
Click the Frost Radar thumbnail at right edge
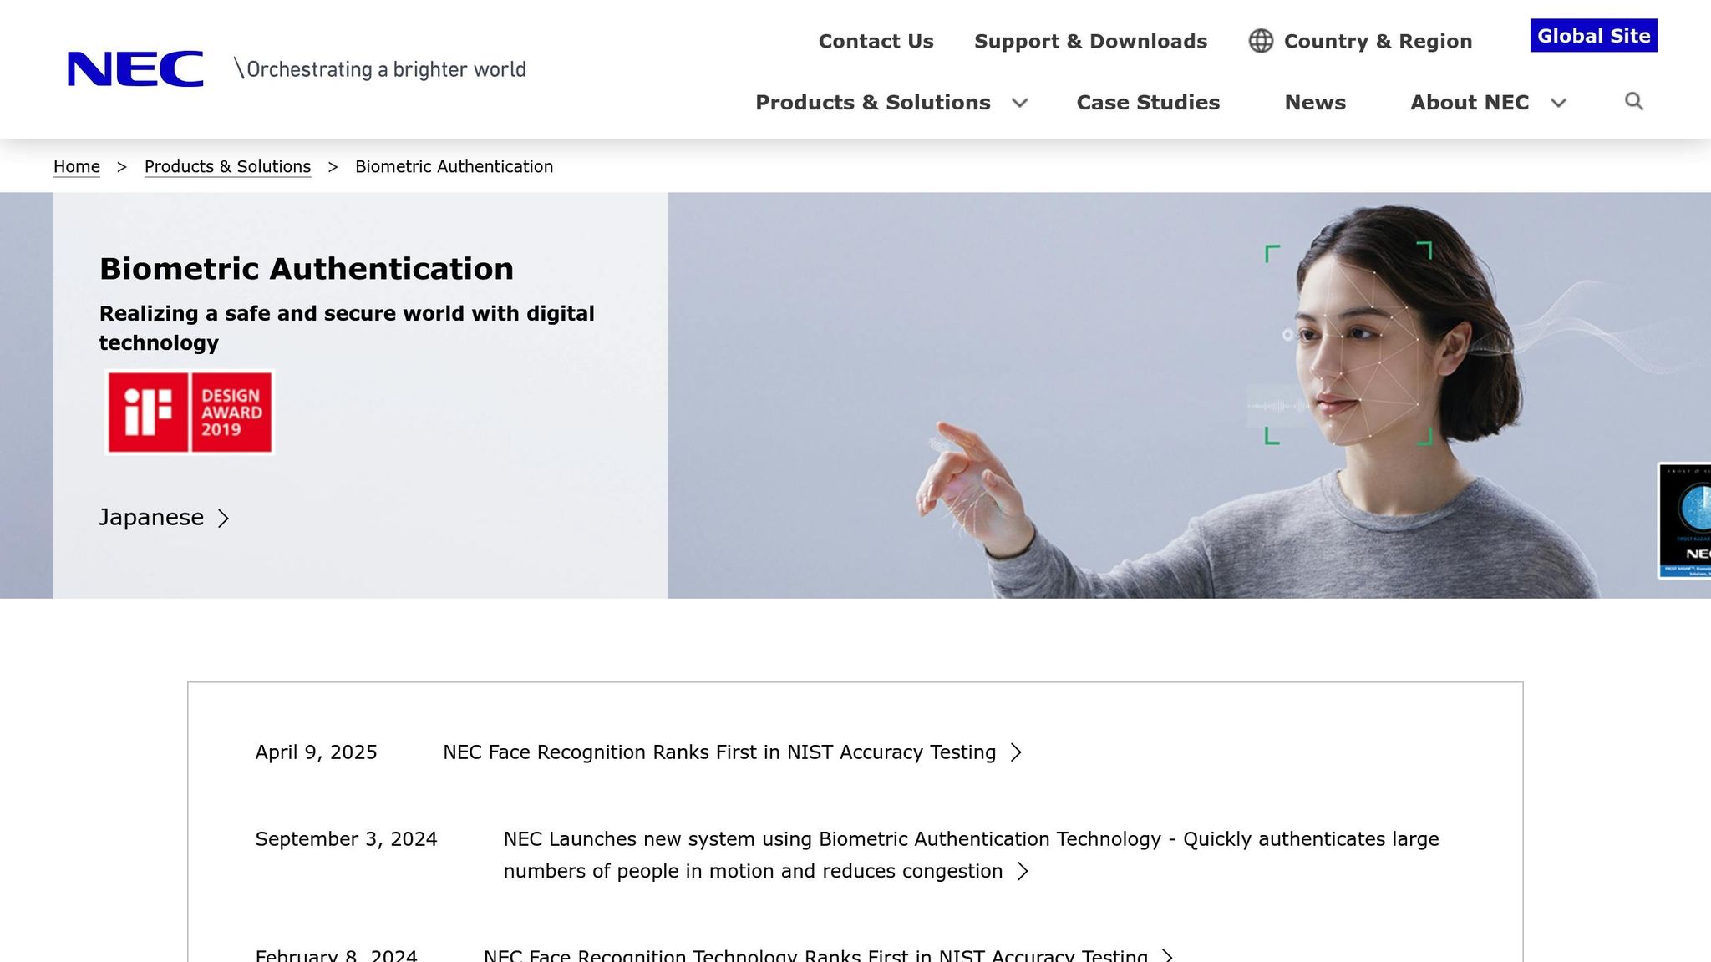tap(1685, 520)
